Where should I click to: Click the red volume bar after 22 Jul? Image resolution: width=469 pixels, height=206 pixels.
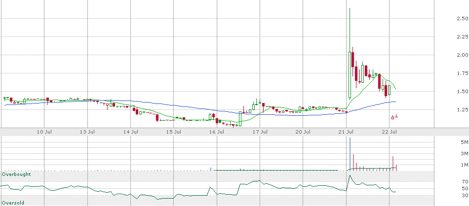pos(393,163)
